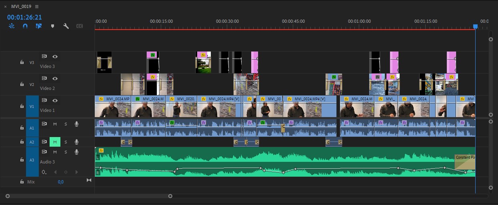Viewport: 498px width, 205px height.
Task: Solo track A3 with the S button
Action: click(x=66, y=152)
